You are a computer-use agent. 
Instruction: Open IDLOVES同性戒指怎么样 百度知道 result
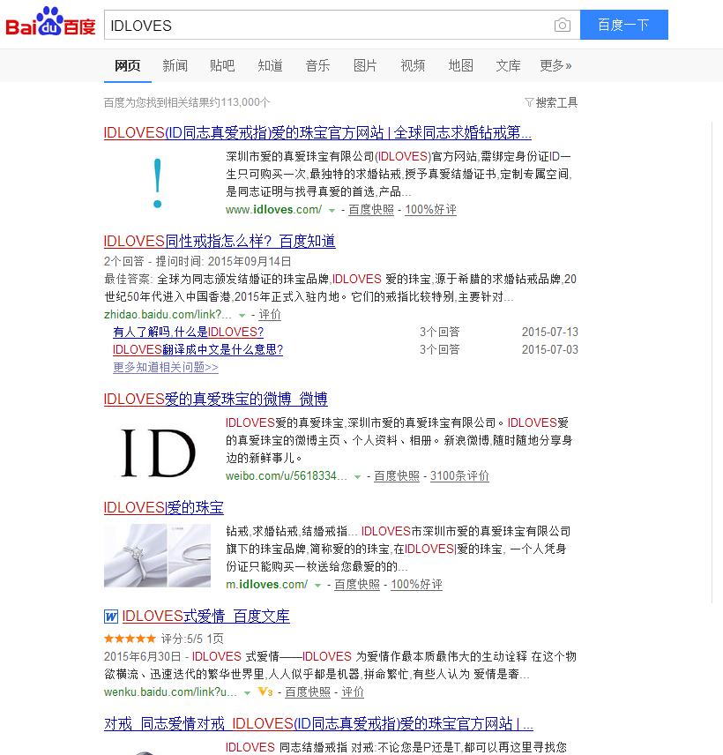pyautogui.click(x=220, y=241)
